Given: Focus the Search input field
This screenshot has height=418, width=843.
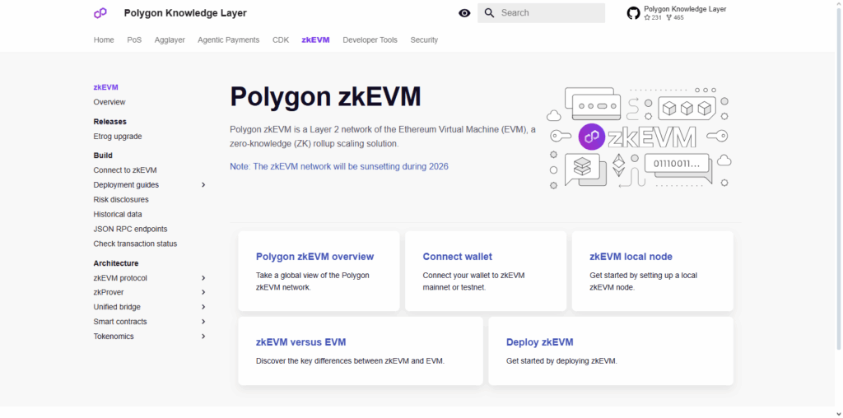Looking at the screenshot, I should (x=541, y=13).
